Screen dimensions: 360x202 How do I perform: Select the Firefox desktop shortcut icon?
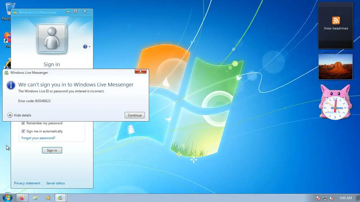tap(7, 40)
